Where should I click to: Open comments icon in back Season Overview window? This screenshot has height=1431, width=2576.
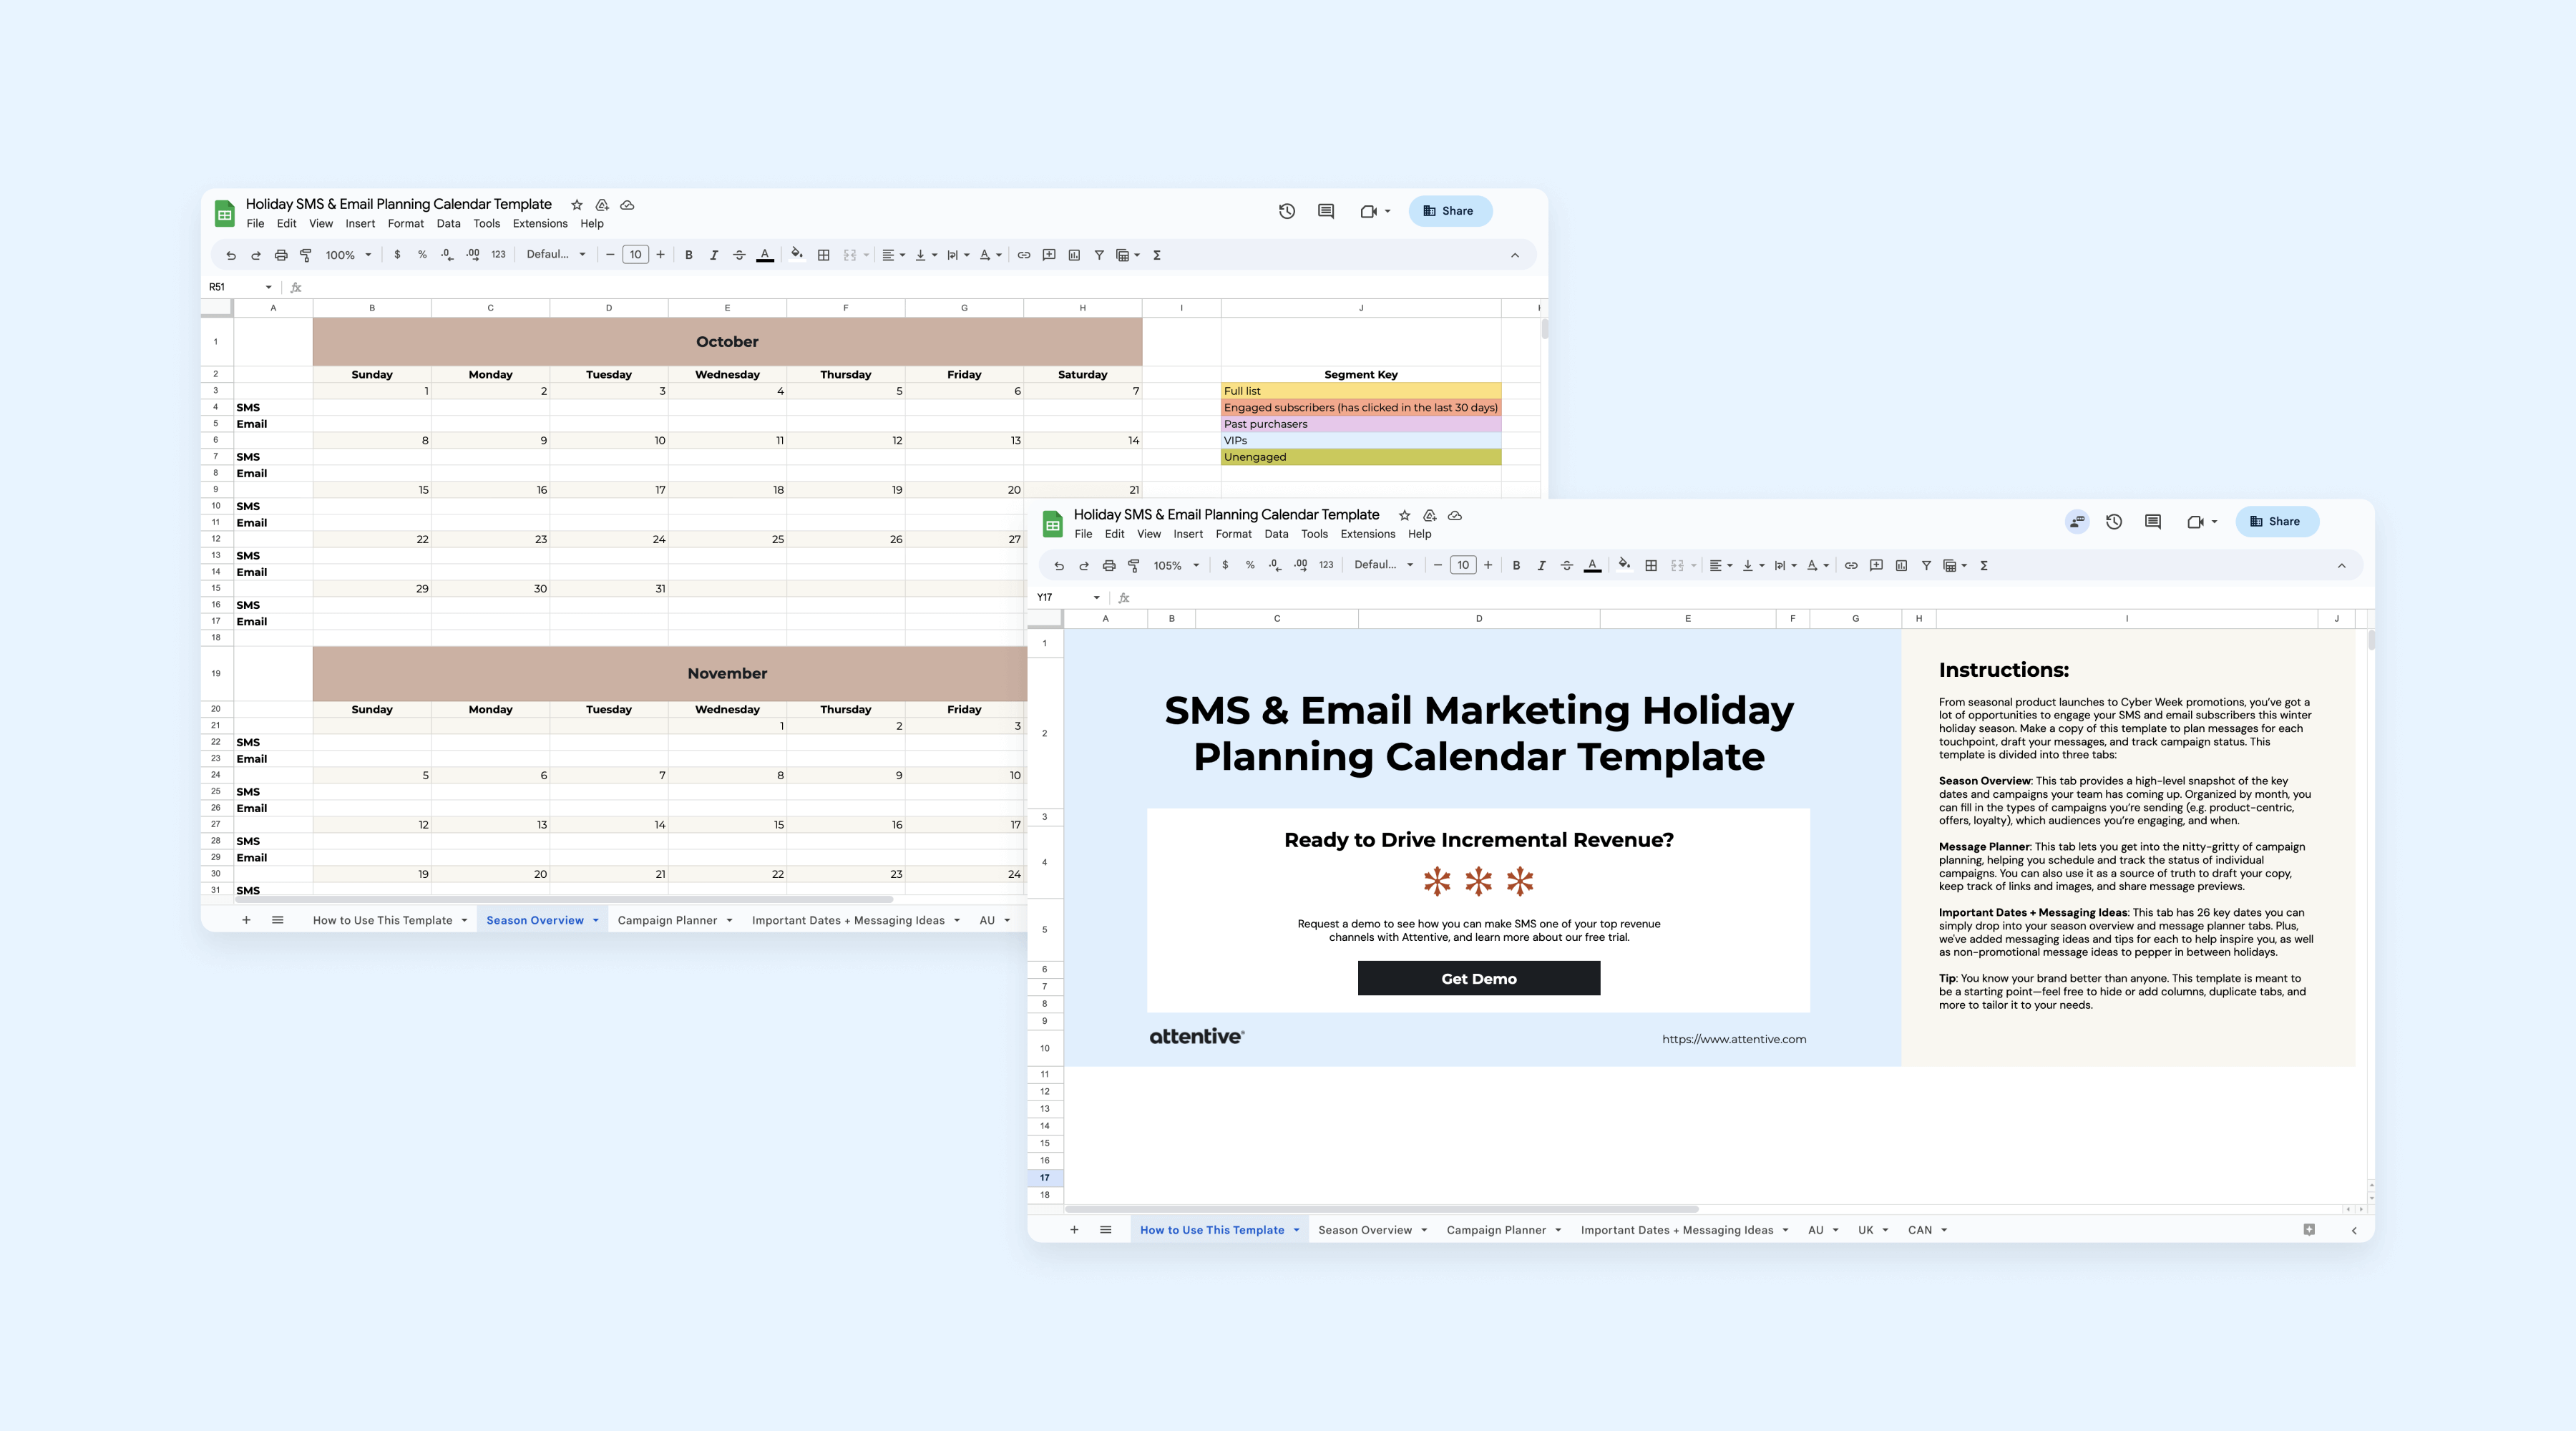tap(1326, 211)
